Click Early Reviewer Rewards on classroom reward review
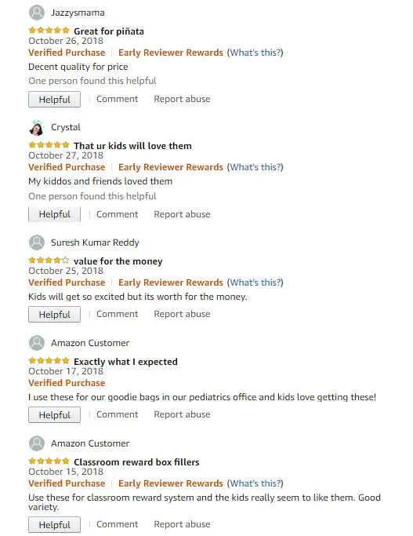 click(171, 483)
